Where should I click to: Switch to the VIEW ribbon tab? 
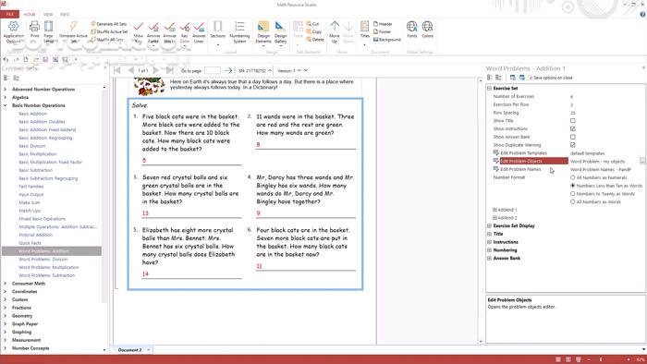coord(48,15)
